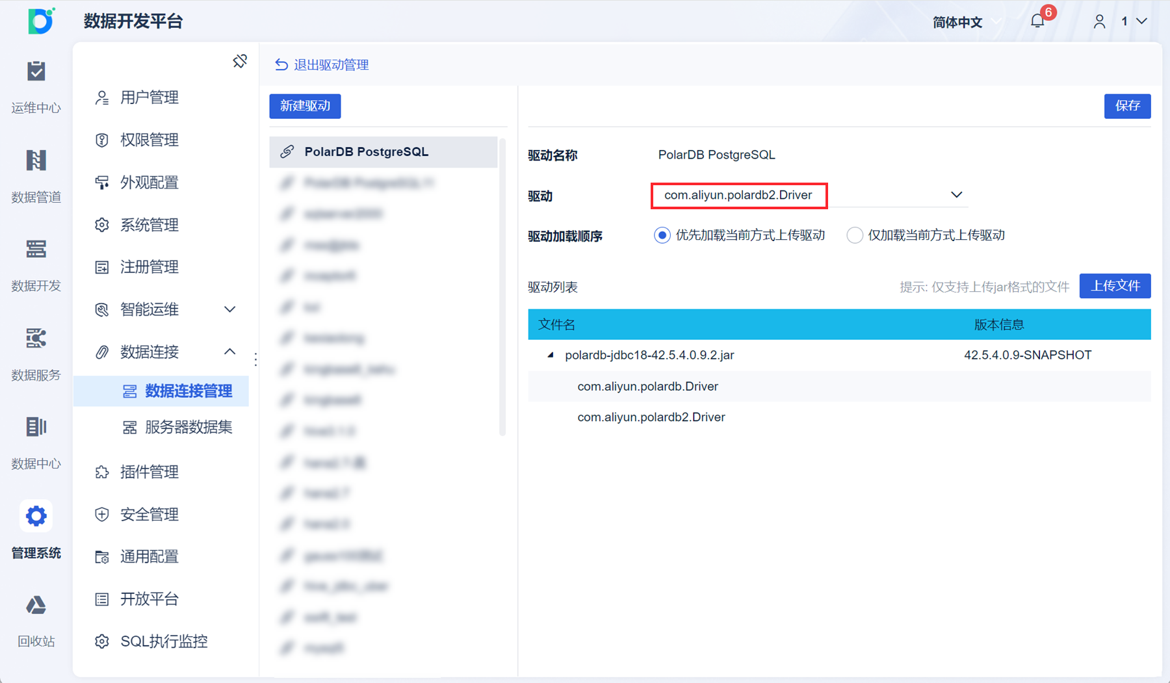Select the com.aliyun.polardb.Driver row
The width and height of the screenshot is (1170, 683).
tap(839, 386)
